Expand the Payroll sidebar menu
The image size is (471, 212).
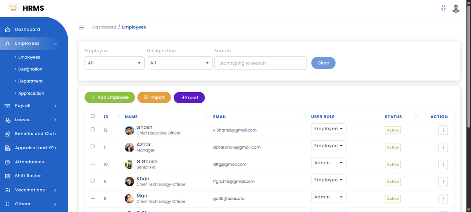click(x=30, y=106)
